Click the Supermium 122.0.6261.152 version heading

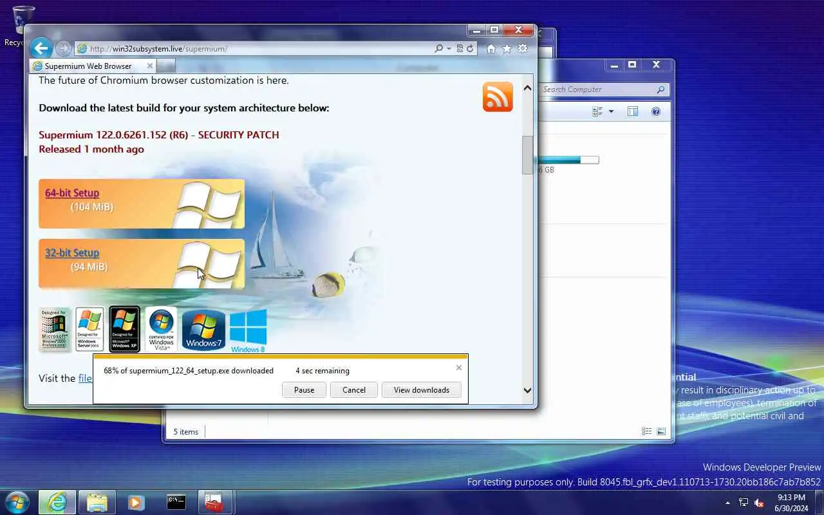click(x=159, y=135)
